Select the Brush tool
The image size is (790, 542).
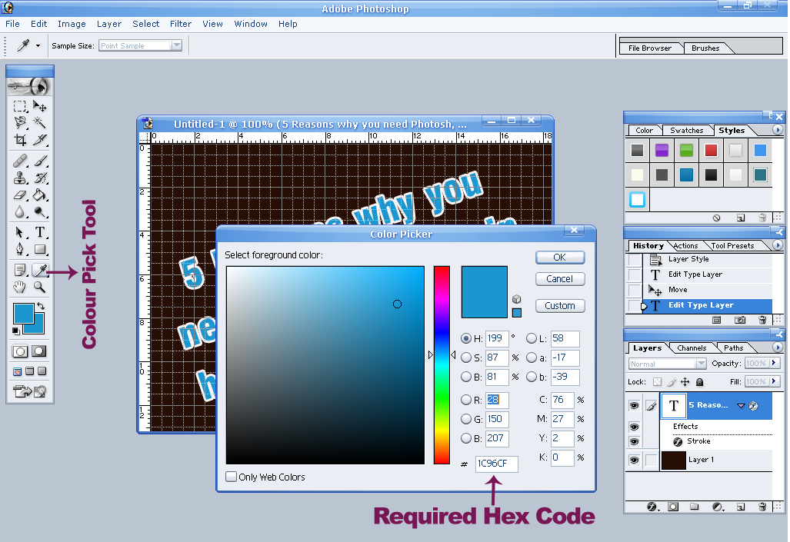[x=40, y=161]
